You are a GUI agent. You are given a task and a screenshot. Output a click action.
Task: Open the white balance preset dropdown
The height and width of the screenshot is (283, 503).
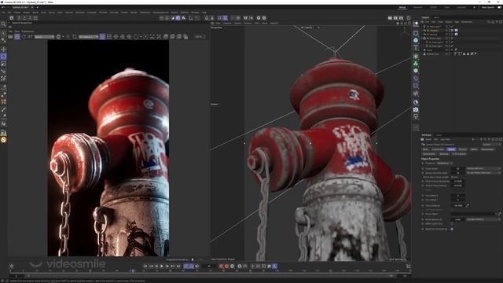(483, 219)
